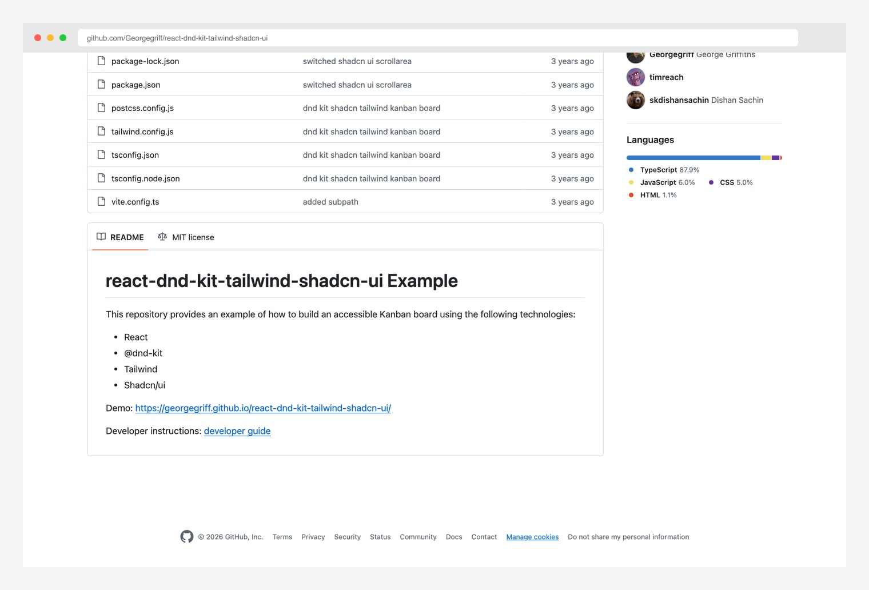Open the vite.config.ts file
The image size is (869, 590).
(x=135, y=202)
